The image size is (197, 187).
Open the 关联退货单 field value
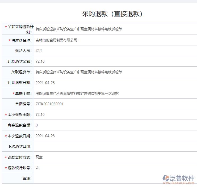79,72
